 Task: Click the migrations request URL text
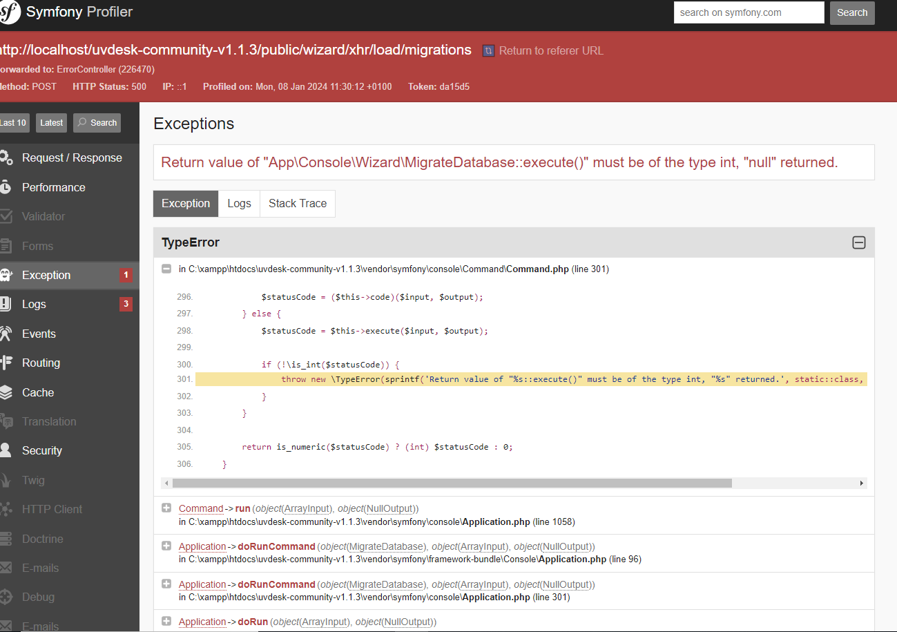[x=235, y=50]
